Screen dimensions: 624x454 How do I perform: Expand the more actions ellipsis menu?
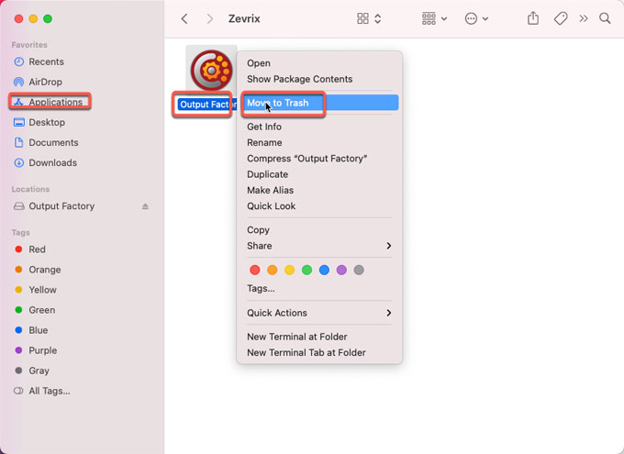pos(476,18)
